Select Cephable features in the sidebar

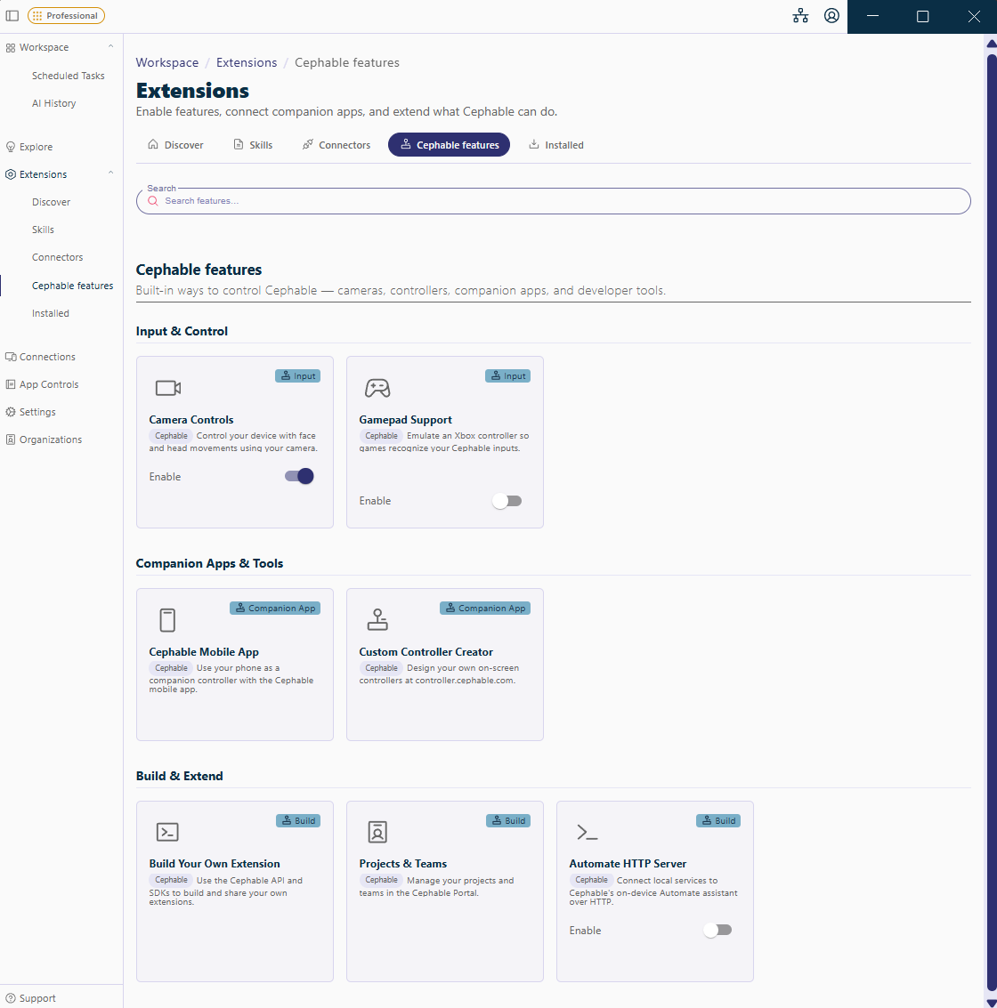(x=73, y=286)
